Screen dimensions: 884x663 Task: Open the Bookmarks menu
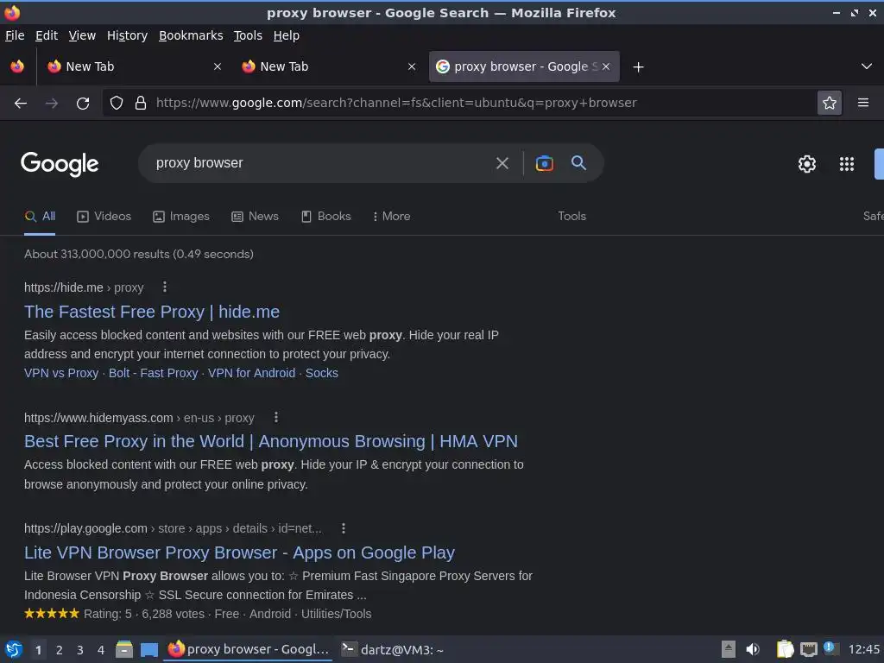pos(191,35)
